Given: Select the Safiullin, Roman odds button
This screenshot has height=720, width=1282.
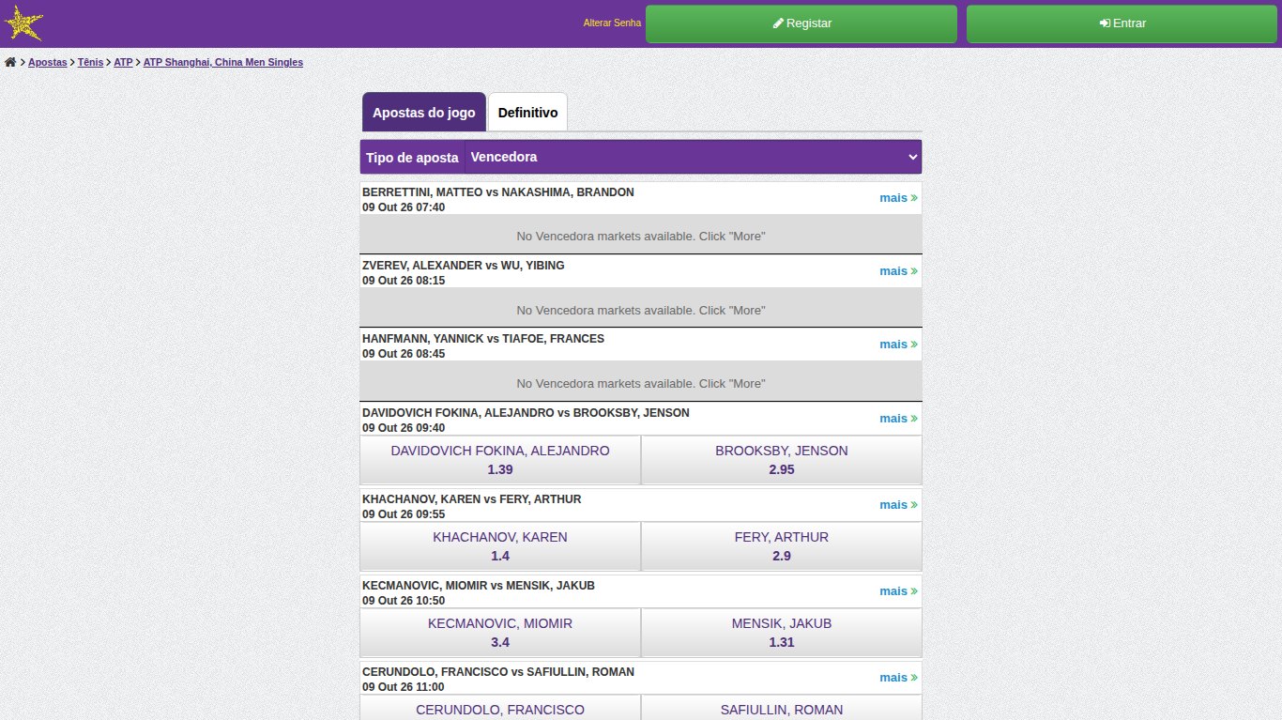Looking at the screenshot, I should 782,710.
